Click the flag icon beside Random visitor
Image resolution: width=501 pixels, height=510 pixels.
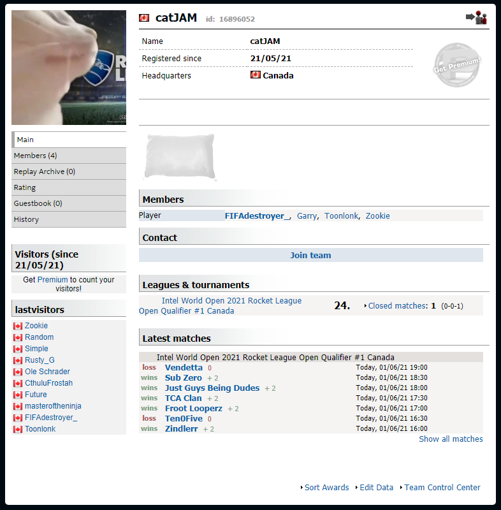coord(18,337)
